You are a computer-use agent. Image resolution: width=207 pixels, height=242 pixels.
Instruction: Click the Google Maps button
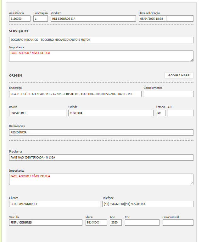pyautogui.click(x=179, y=75)
